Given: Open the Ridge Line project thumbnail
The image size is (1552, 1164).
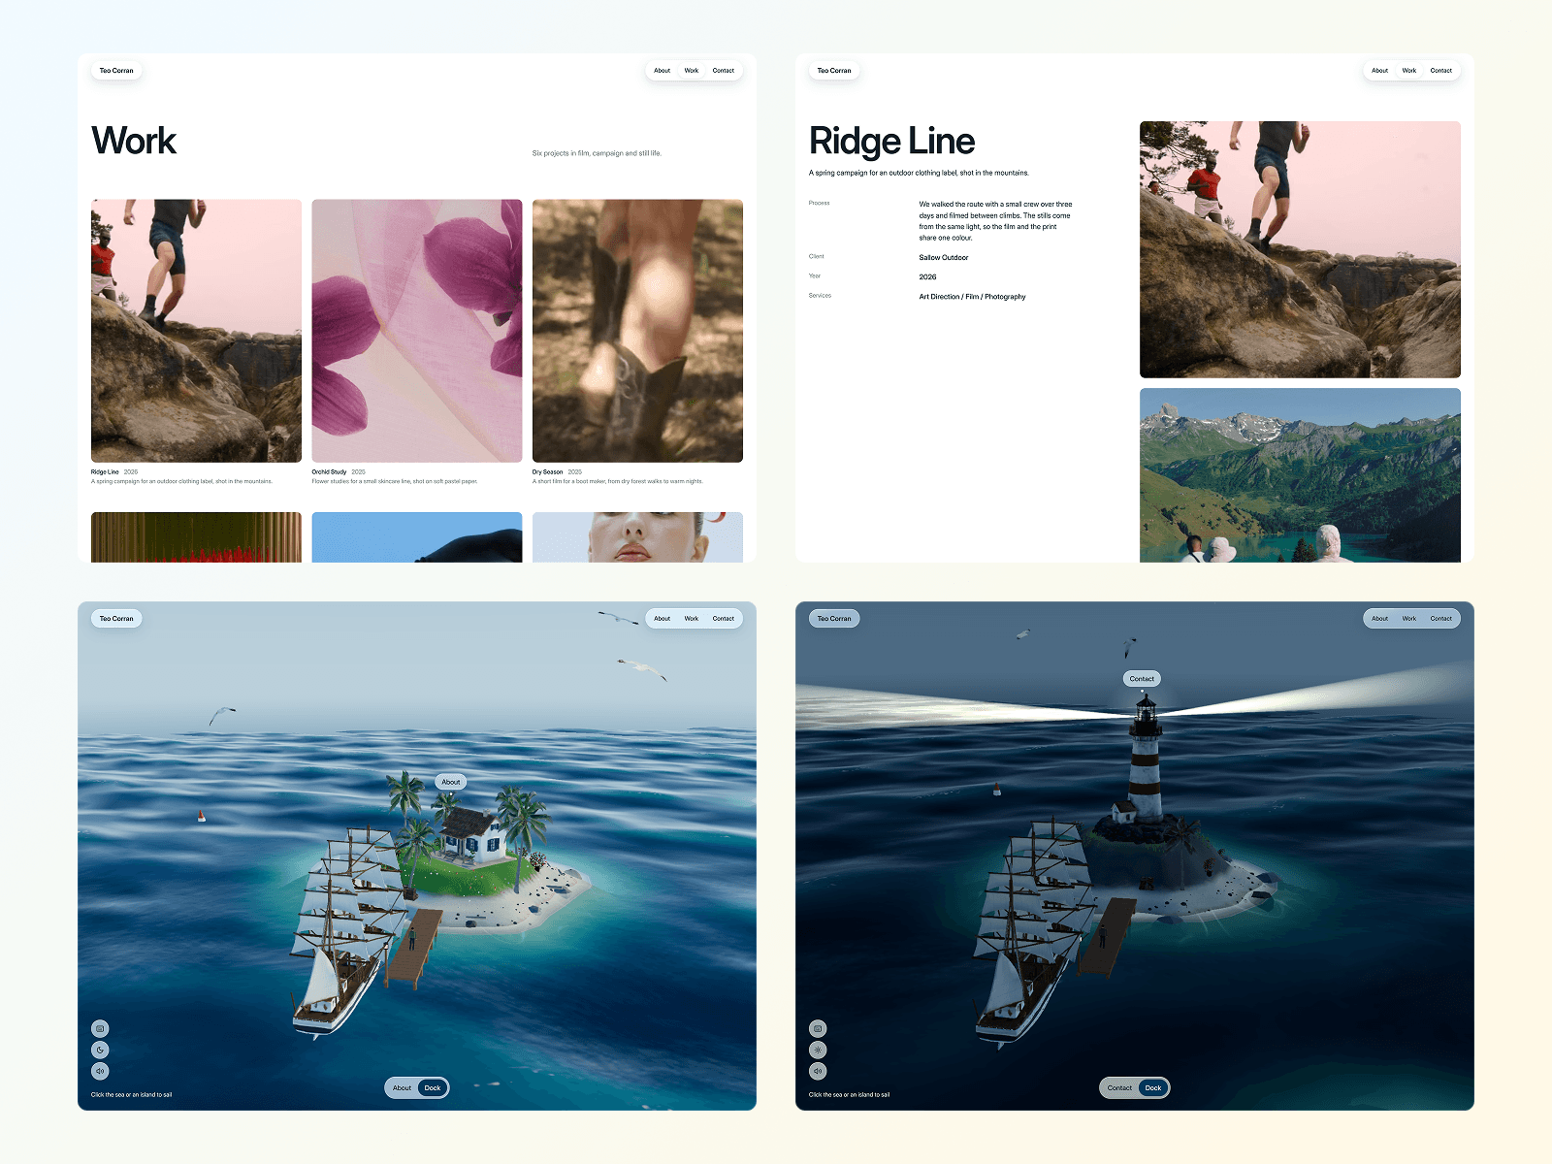Looking at the screenshot, I should point(196,331).
